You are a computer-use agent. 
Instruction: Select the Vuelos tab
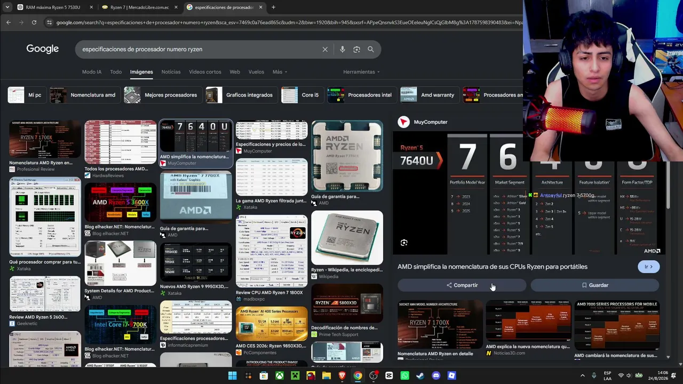coord(256,72)
